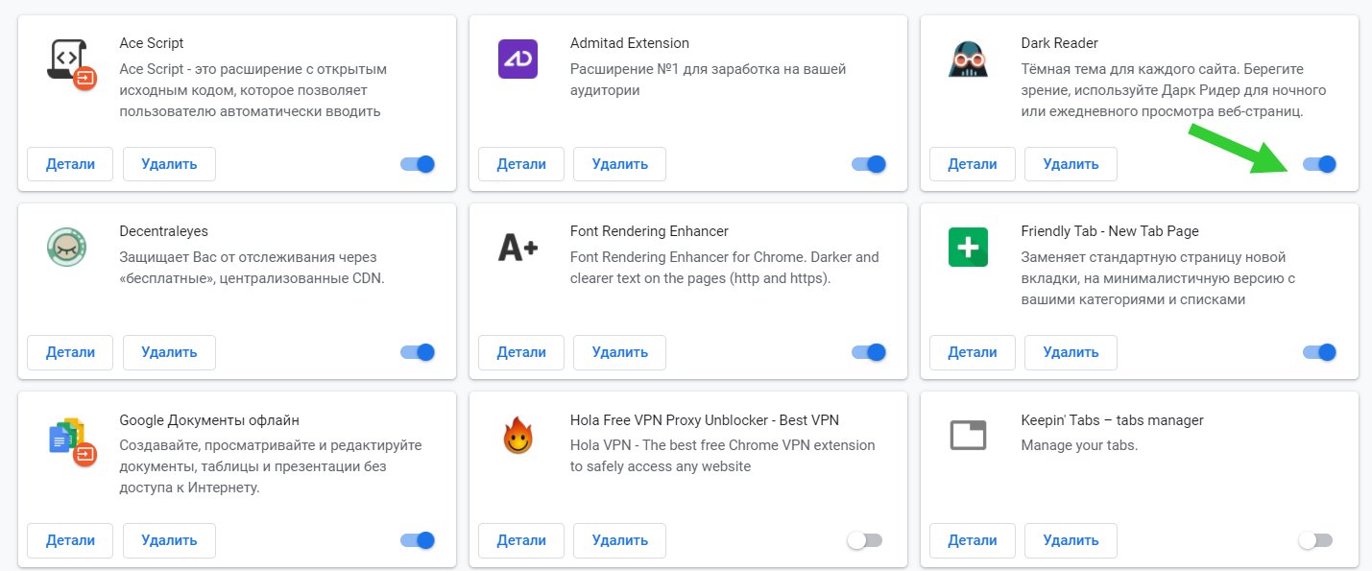Switch off the Dark Reader toggle
1372x571 pixels.
pos(1319,164)
